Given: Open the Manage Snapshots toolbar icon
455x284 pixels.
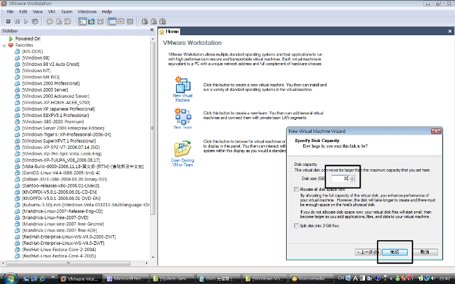Looking at the screenshot, I should point(68,22).
